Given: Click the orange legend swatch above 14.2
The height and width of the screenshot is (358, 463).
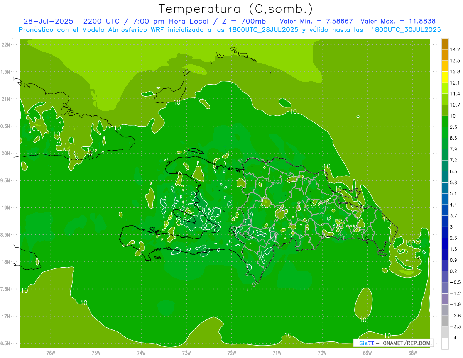Looking at the screenshot, I should (x=445, y=44).
